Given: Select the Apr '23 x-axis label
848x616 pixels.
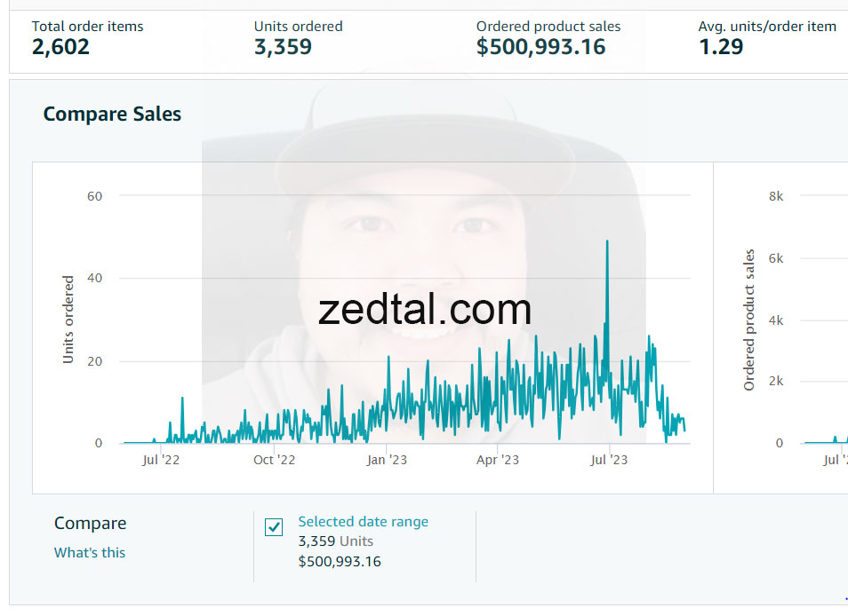Looking at the screenshot, I should [x=498, y=460].
